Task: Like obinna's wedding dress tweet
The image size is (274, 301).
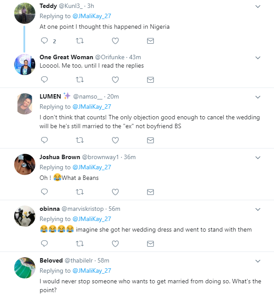Action: 115,244
